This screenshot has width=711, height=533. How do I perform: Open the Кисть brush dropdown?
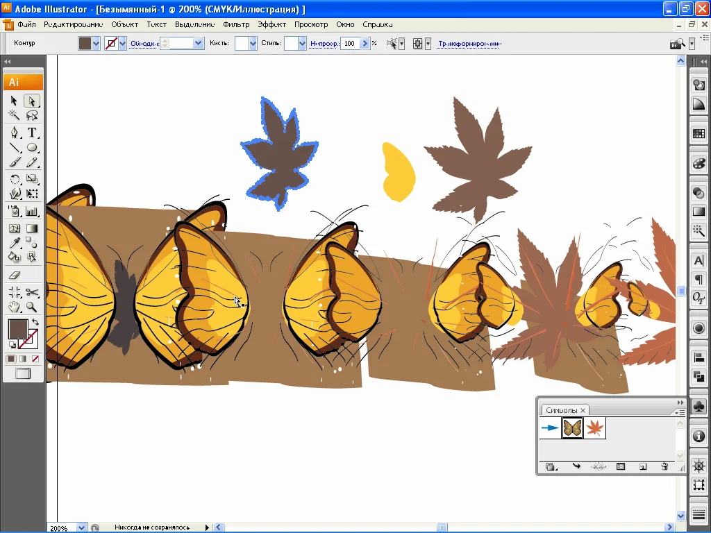pos(253,44)
